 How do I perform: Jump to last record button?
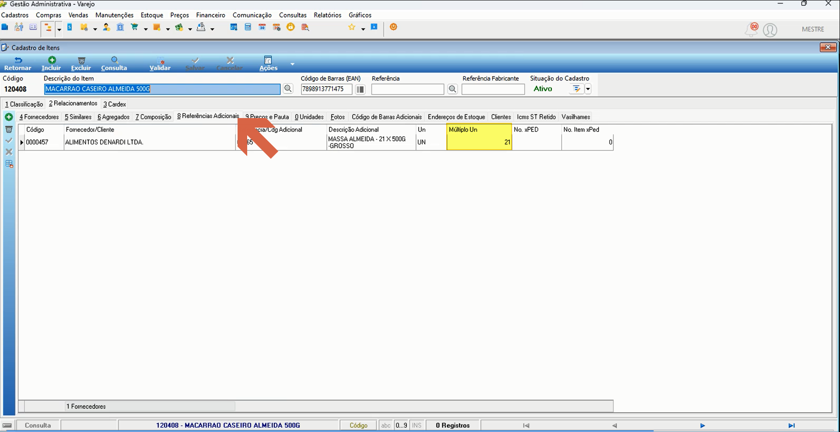(791, 425)
